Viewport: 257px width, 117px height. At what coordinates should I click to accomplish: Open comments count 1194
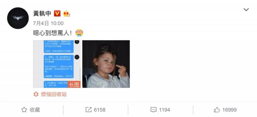[x=164, y=110]
